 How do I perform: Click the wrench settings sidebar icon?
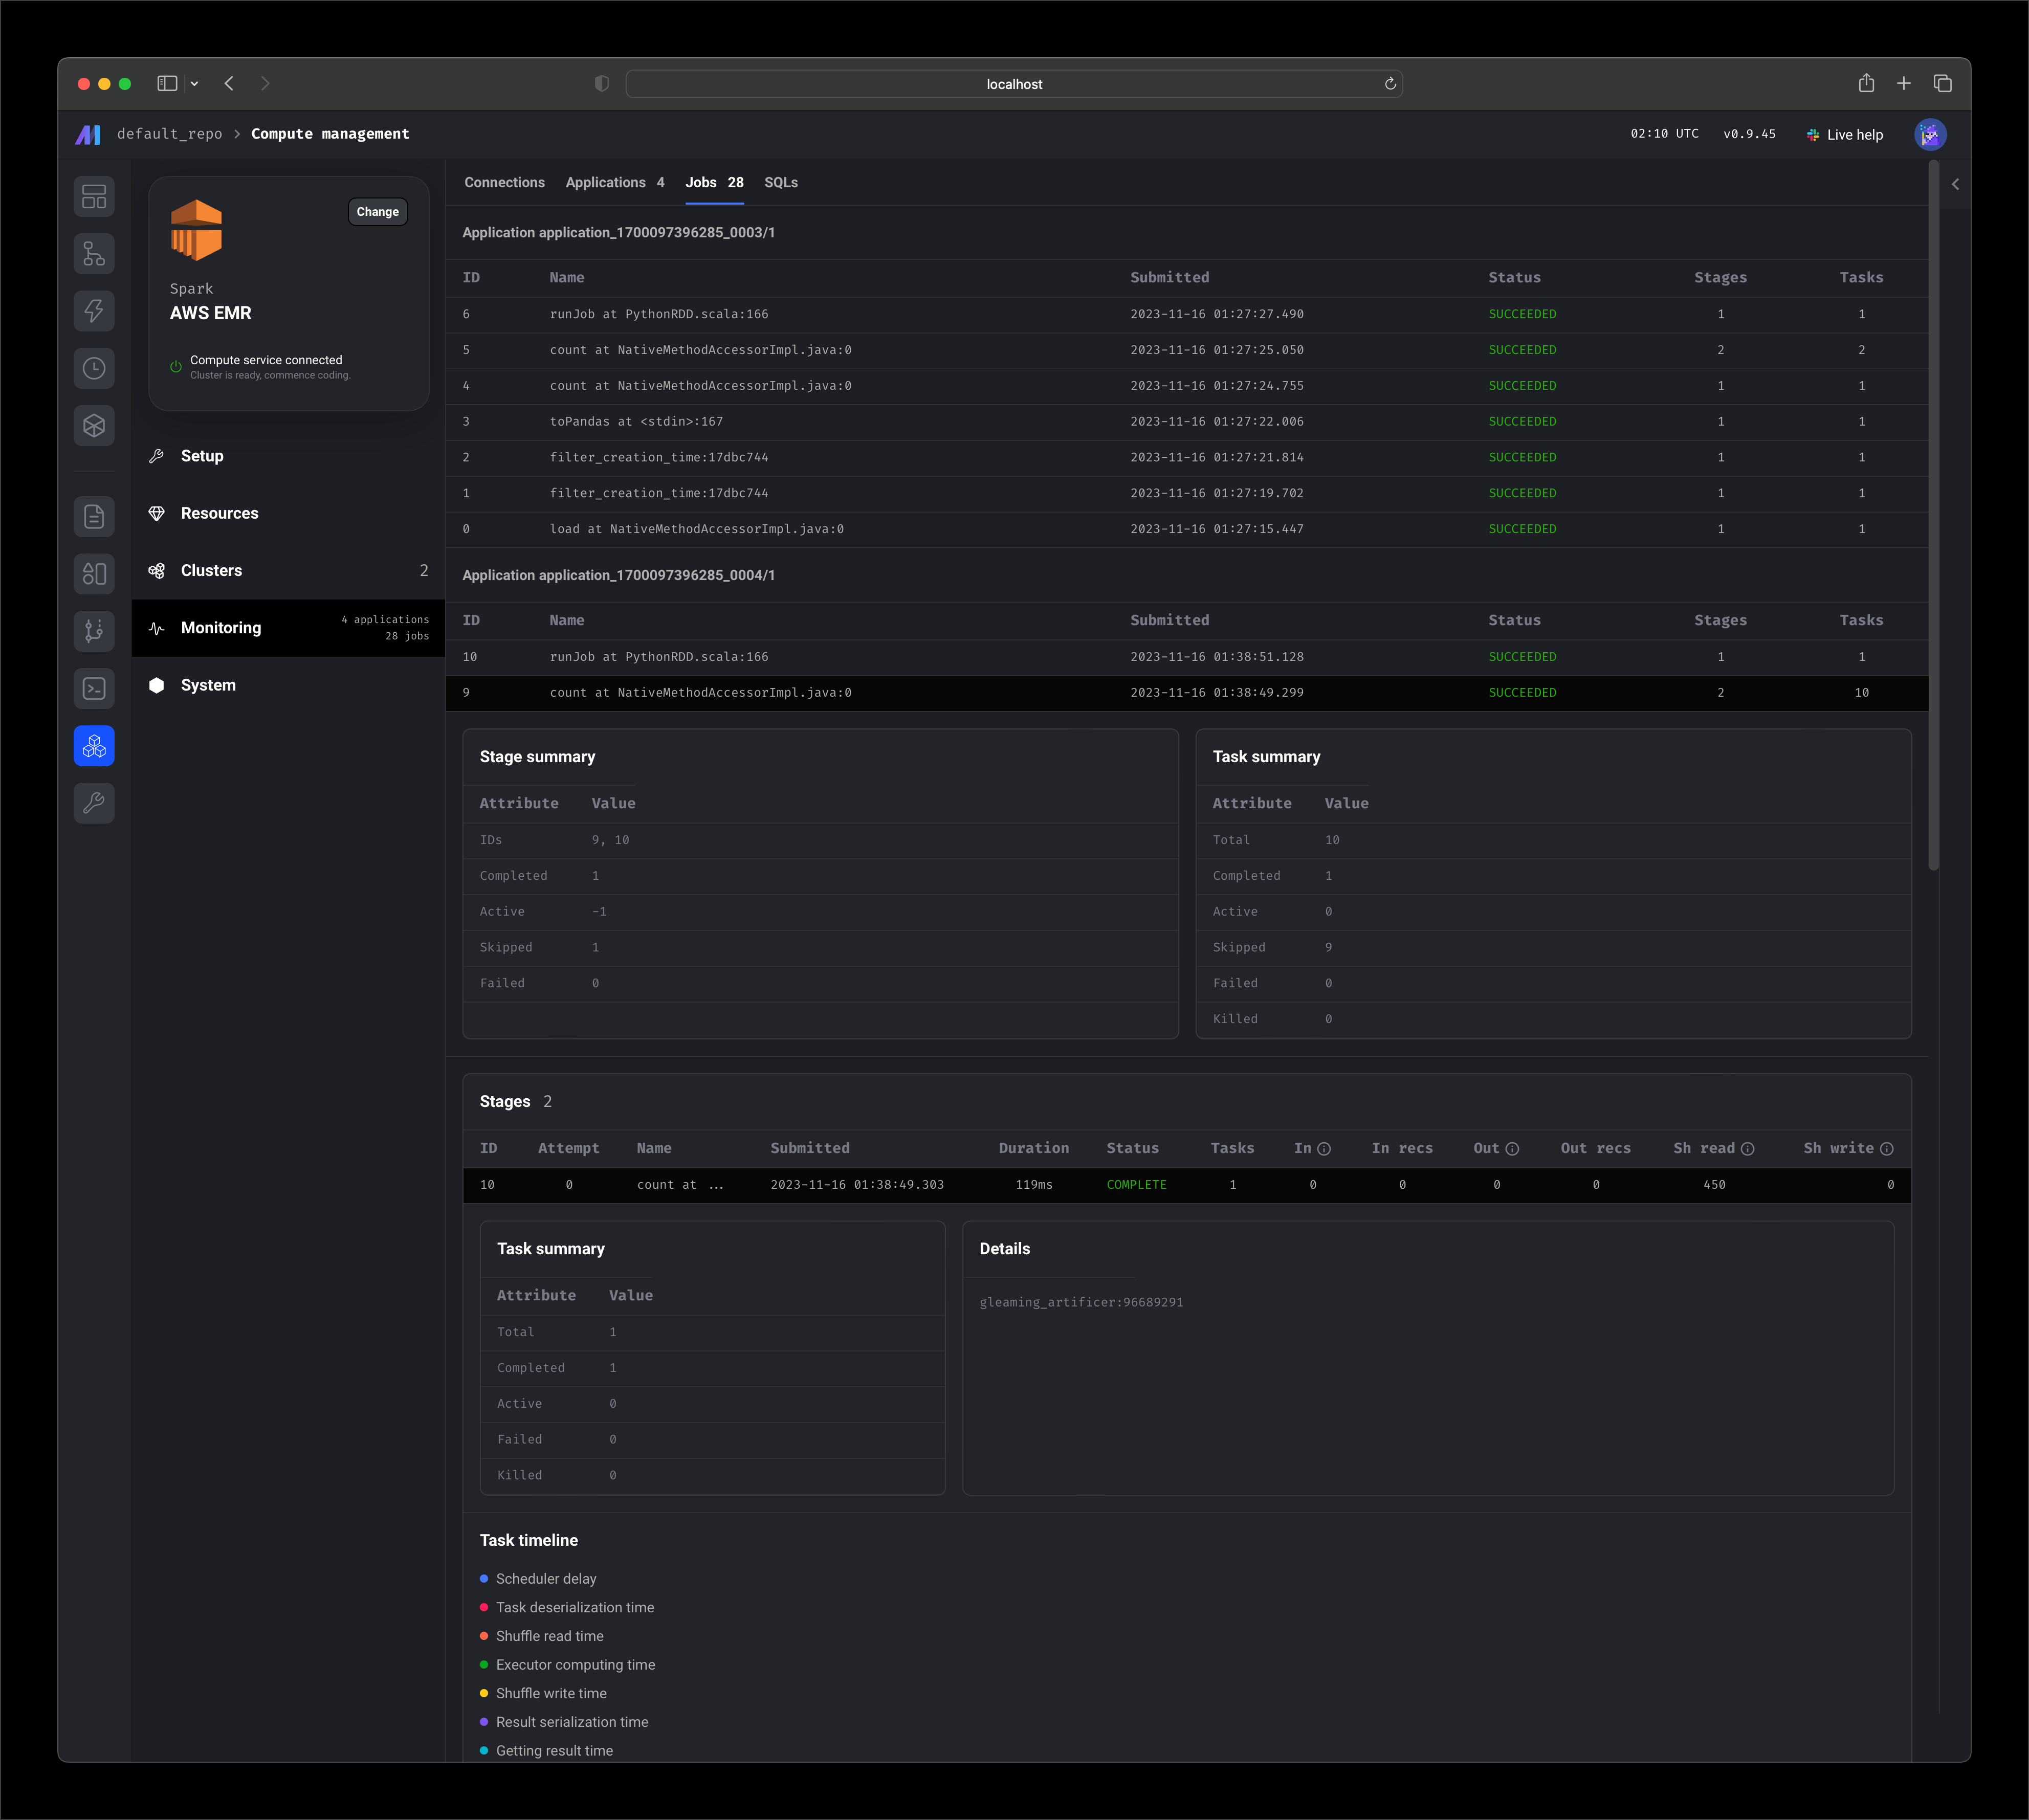click(x=94, y=803)
